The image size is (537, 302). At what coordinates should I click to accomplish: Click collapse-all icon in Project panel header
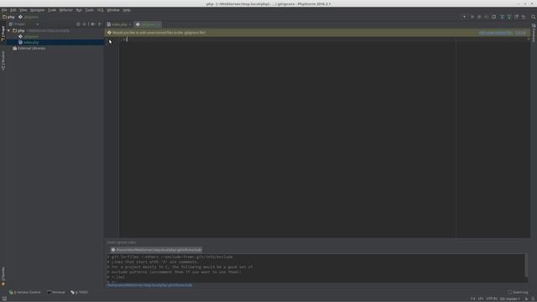pyautogui.click(x=85, y=24)
